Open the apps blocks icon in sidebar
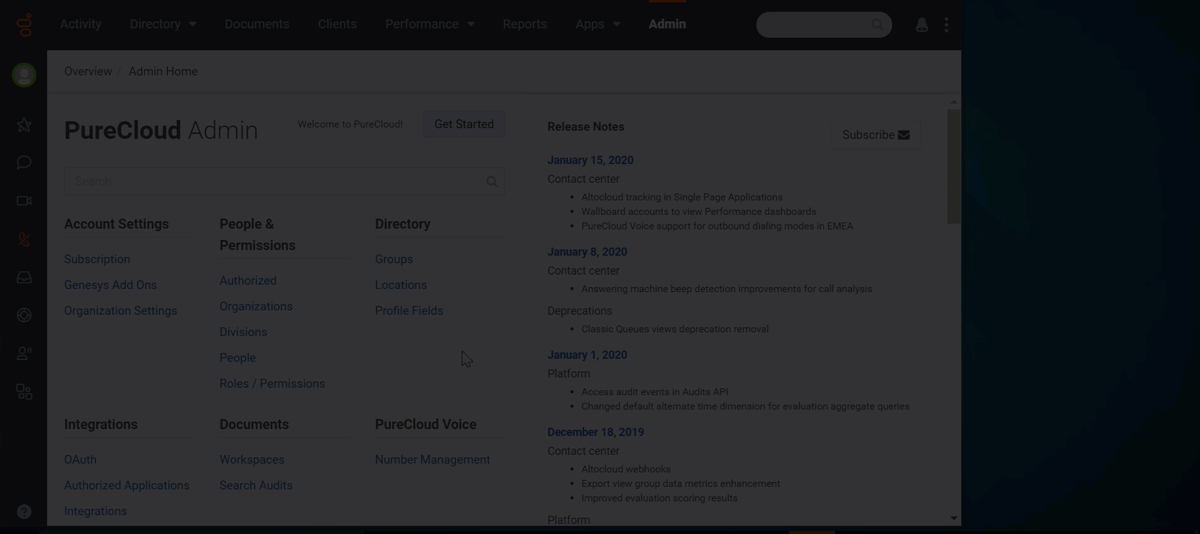1200x534 pixels. pyautogui.click(x=24, y=392)
